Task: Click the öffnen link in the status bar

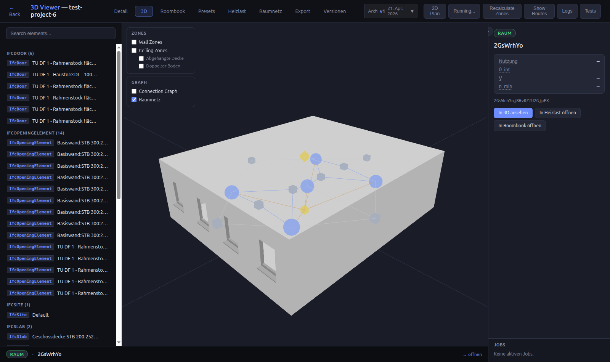Action: pyautogui.click(x=472, y=354)
